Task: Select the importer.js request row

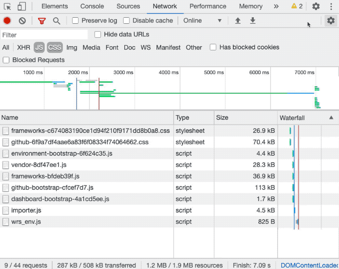Action: coord(26,210)
